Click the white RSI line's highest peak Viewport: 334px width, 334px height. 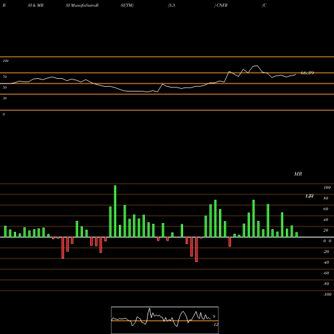point(257,65)
